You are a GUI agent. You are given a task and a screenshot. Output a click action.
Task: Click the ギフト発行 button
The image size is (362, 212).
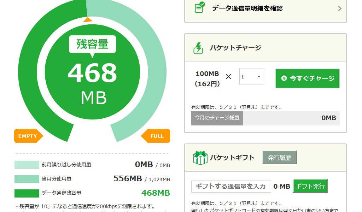(310, 186)
